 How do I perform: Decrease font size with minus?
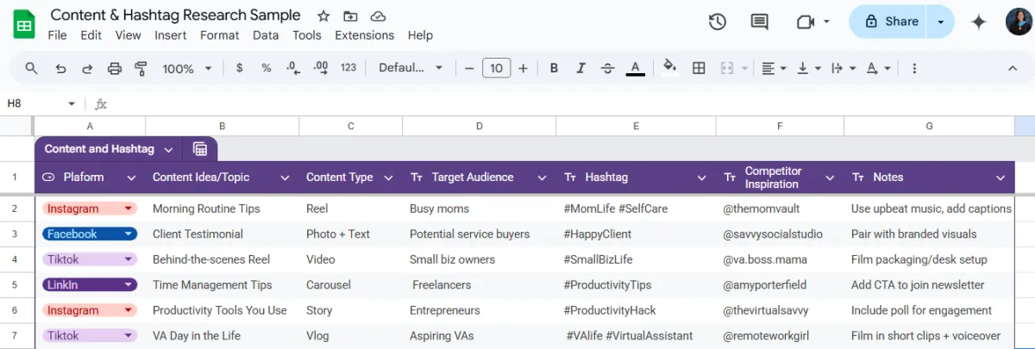[x=469, y=68]
